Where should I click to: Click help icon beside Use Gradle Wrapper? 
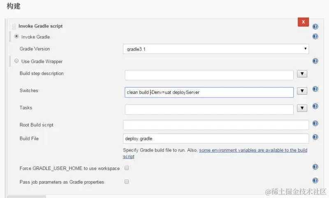coord(315,61)
